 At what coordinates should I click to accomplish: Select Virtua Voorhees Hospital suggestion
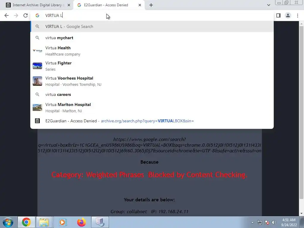tap(152, 81)
